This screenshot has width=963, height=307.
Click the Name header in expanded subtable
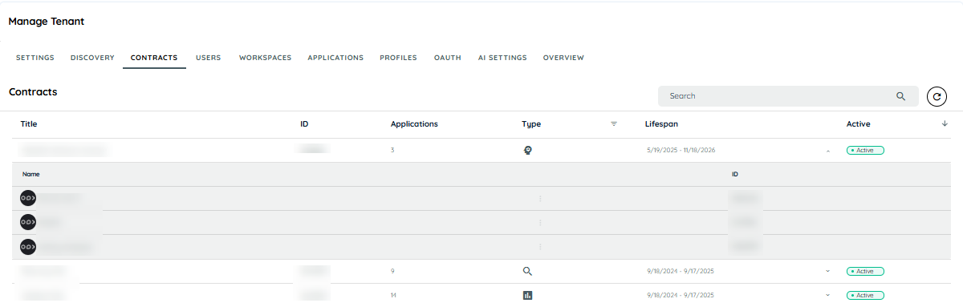pos(31,174)
